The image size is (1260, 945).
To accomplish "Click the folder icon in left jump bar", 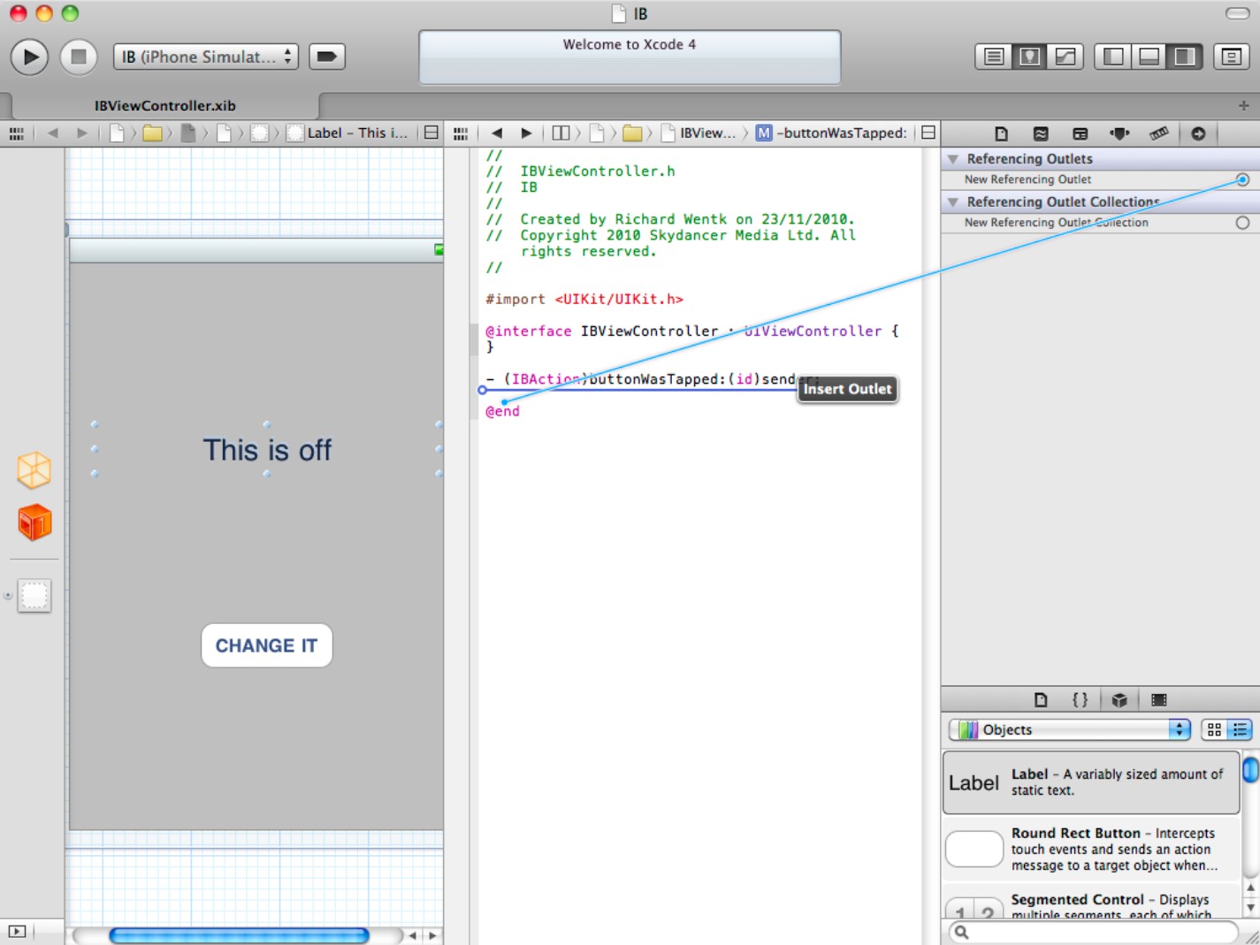I will tap(152, 133).
